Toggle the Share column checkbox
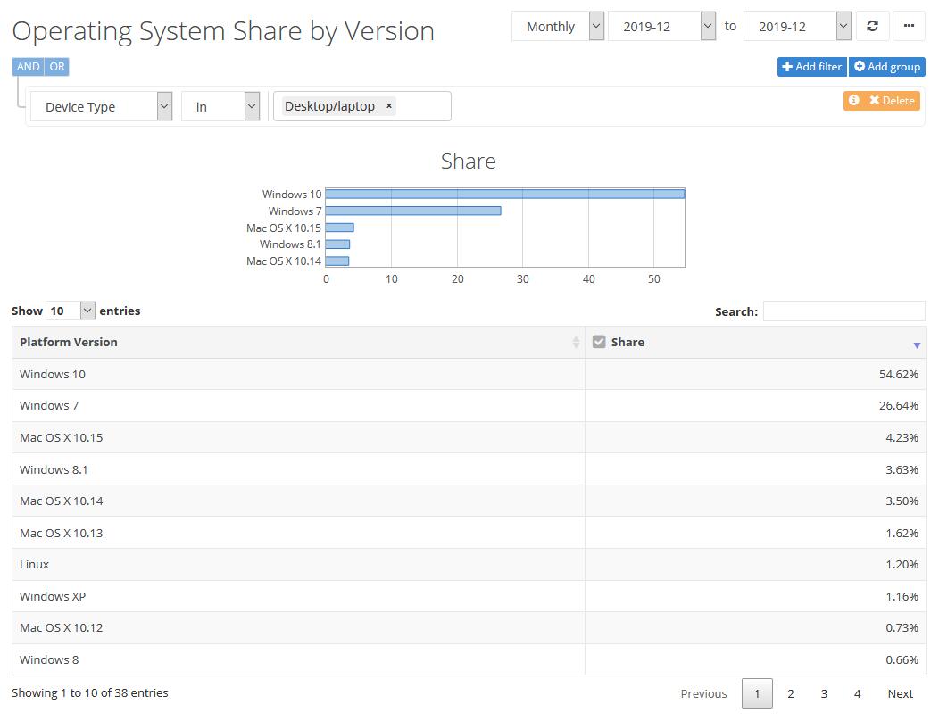939x721 pixels. click(x=599, y=342)
